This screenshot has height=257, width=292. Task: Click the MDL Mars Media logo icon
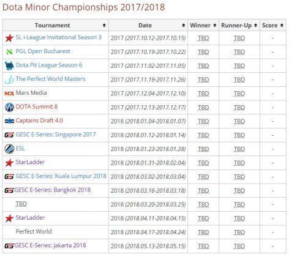(9, 94)
